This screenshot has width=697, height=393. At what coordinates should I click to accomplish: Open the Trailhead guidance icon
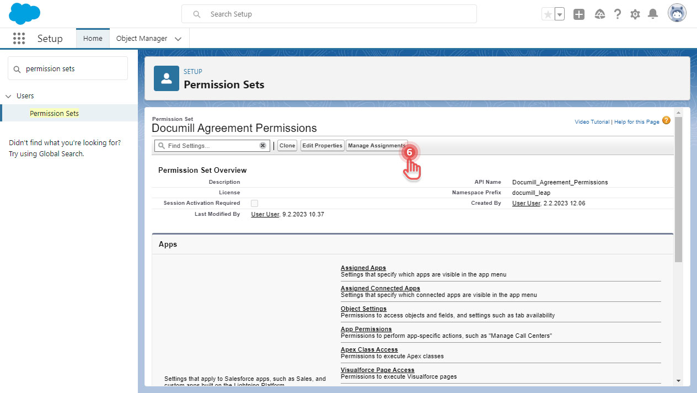click(600, 14)
